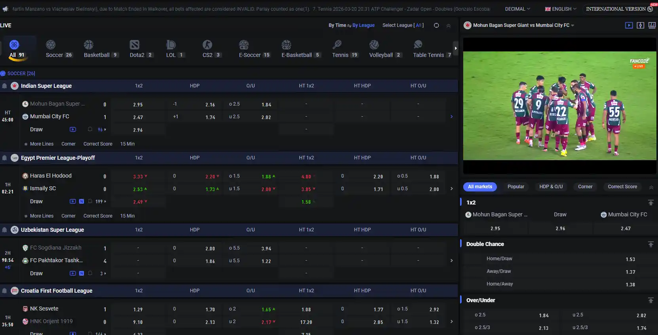Switch sorting to By Time

[x=337, y=25]
